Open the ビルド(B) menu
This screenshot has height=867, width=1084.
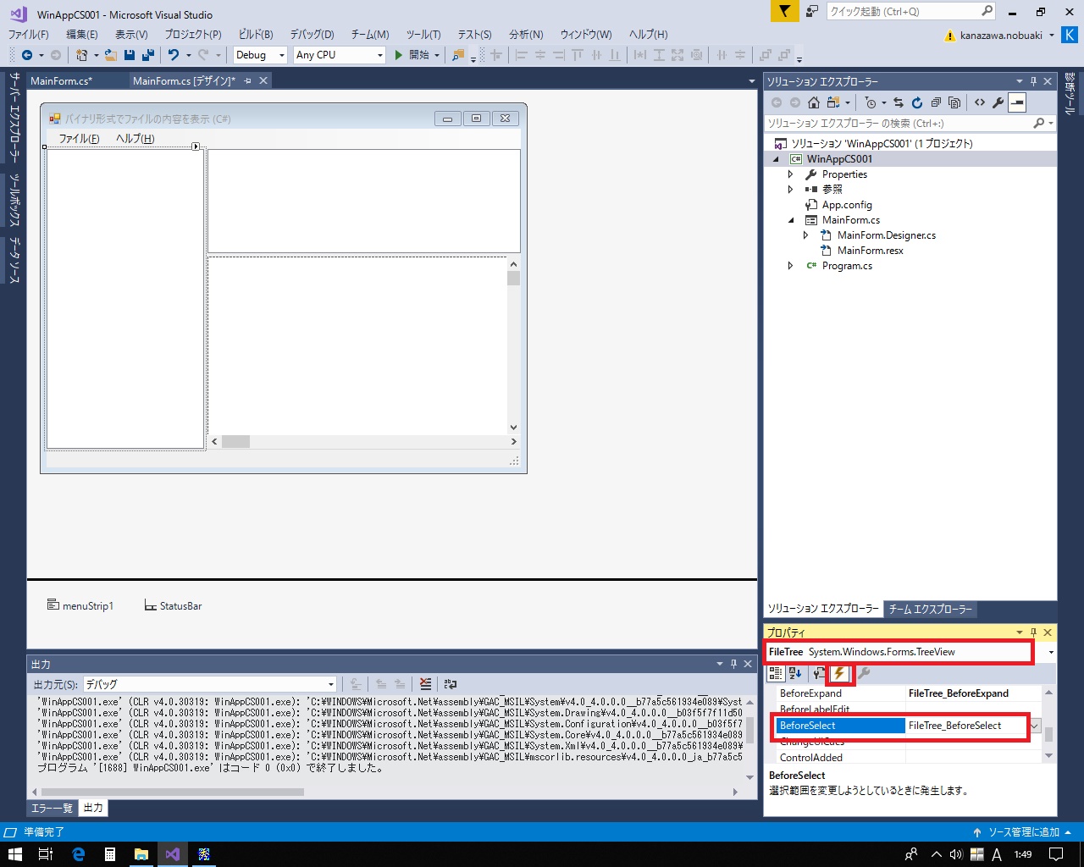256,34
